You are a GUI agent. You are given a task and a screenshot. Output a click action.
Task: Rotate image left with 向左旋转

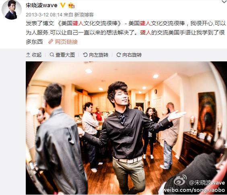point(96,55)
